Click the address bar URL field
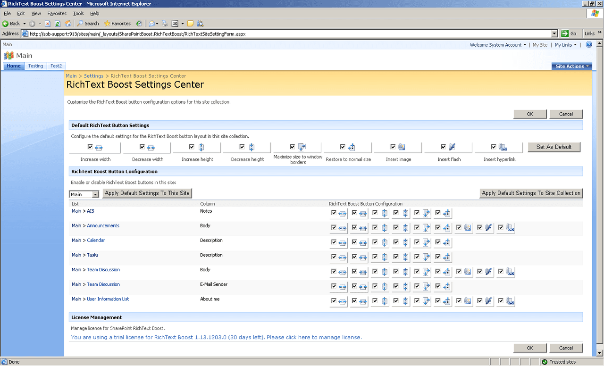The width and height of the screenshot is (604, 366). point(289,33)
